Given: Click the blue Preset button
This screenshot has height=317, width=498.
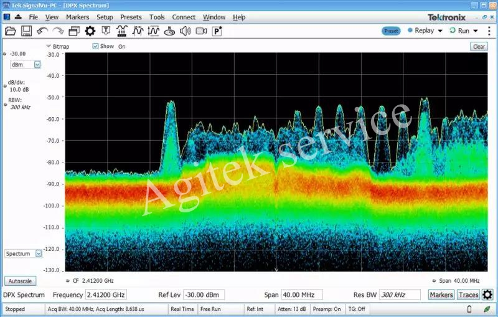Looking at the screenshot, I should (391, 31).
